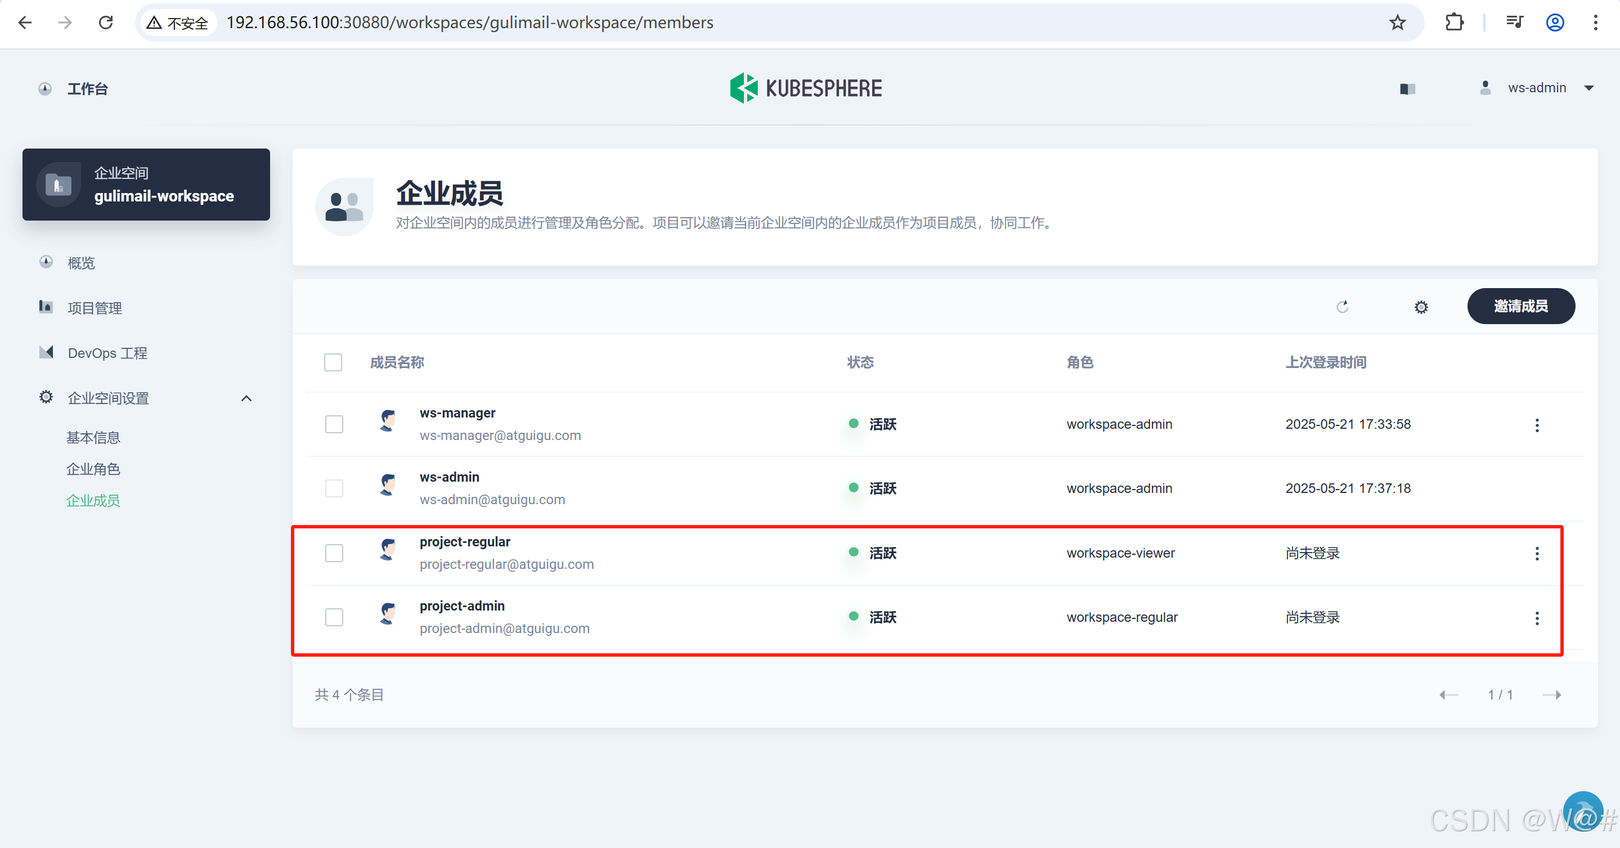This screenshot has width=1620, height=848.
Task: Click login time 2025-05-21 17:37:18
Action: 1348,488
